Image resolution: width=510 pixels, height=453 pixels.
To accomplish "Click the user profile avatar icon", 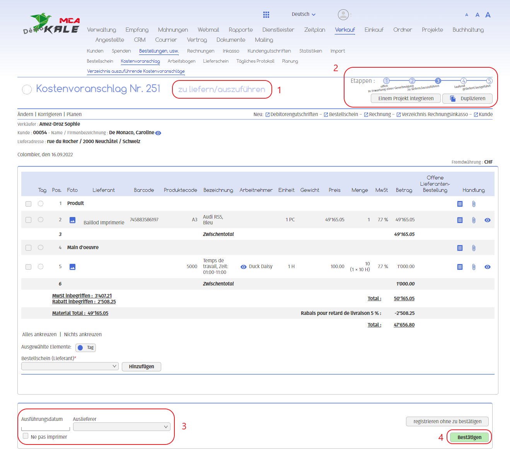I will pyautogui.click(x=343, y=15).
